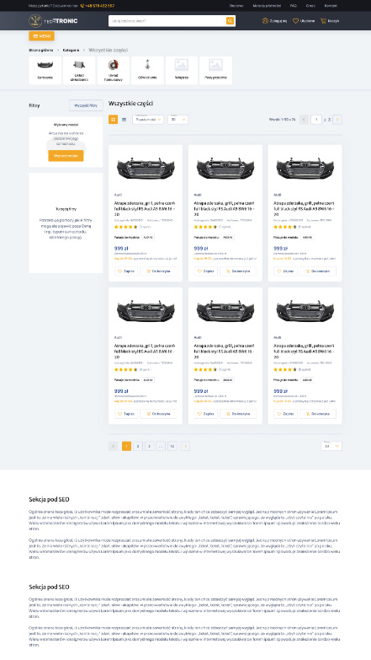Open the Koszyk cart icon

click(323, 20)
